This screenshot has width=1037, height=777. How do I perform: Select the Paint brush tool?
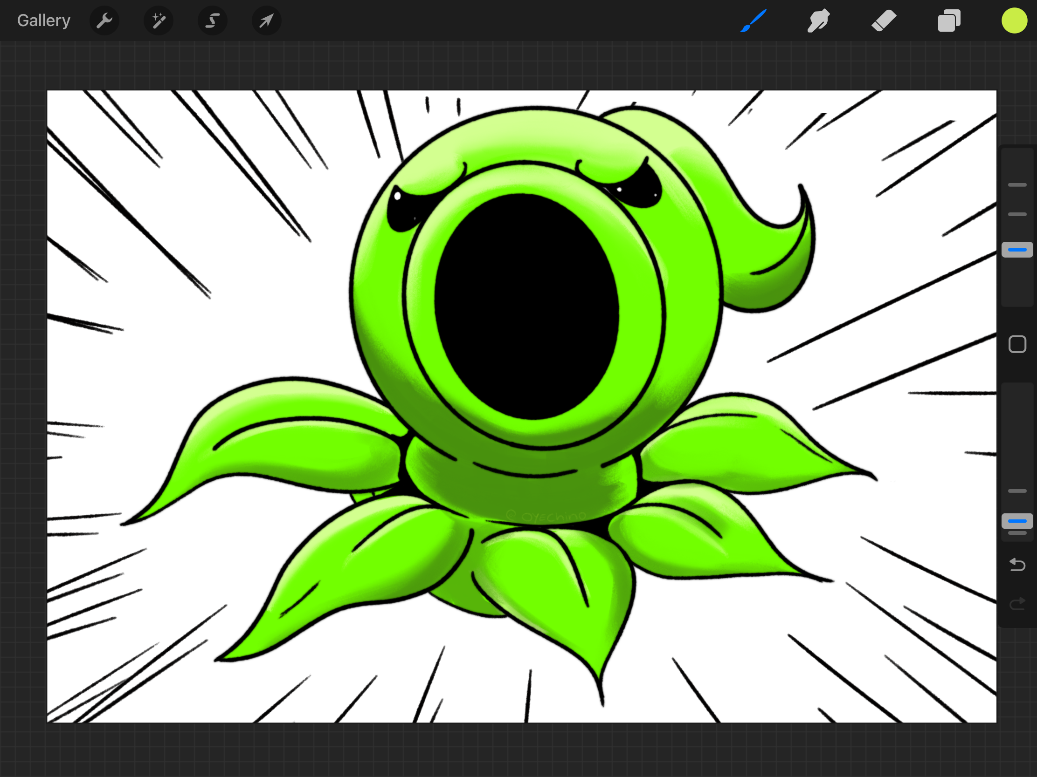point(754,20)
